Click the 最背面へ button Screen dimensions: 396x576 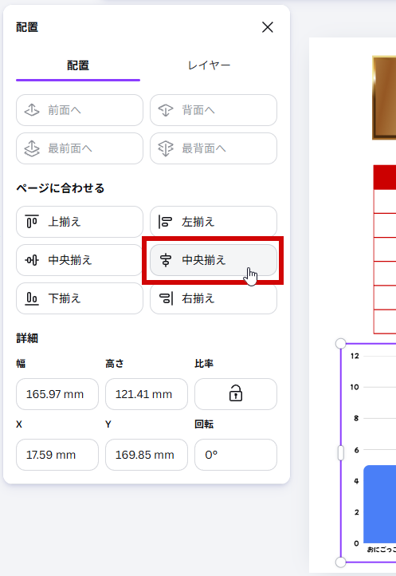pyautogui.click(x=214, y=148)
